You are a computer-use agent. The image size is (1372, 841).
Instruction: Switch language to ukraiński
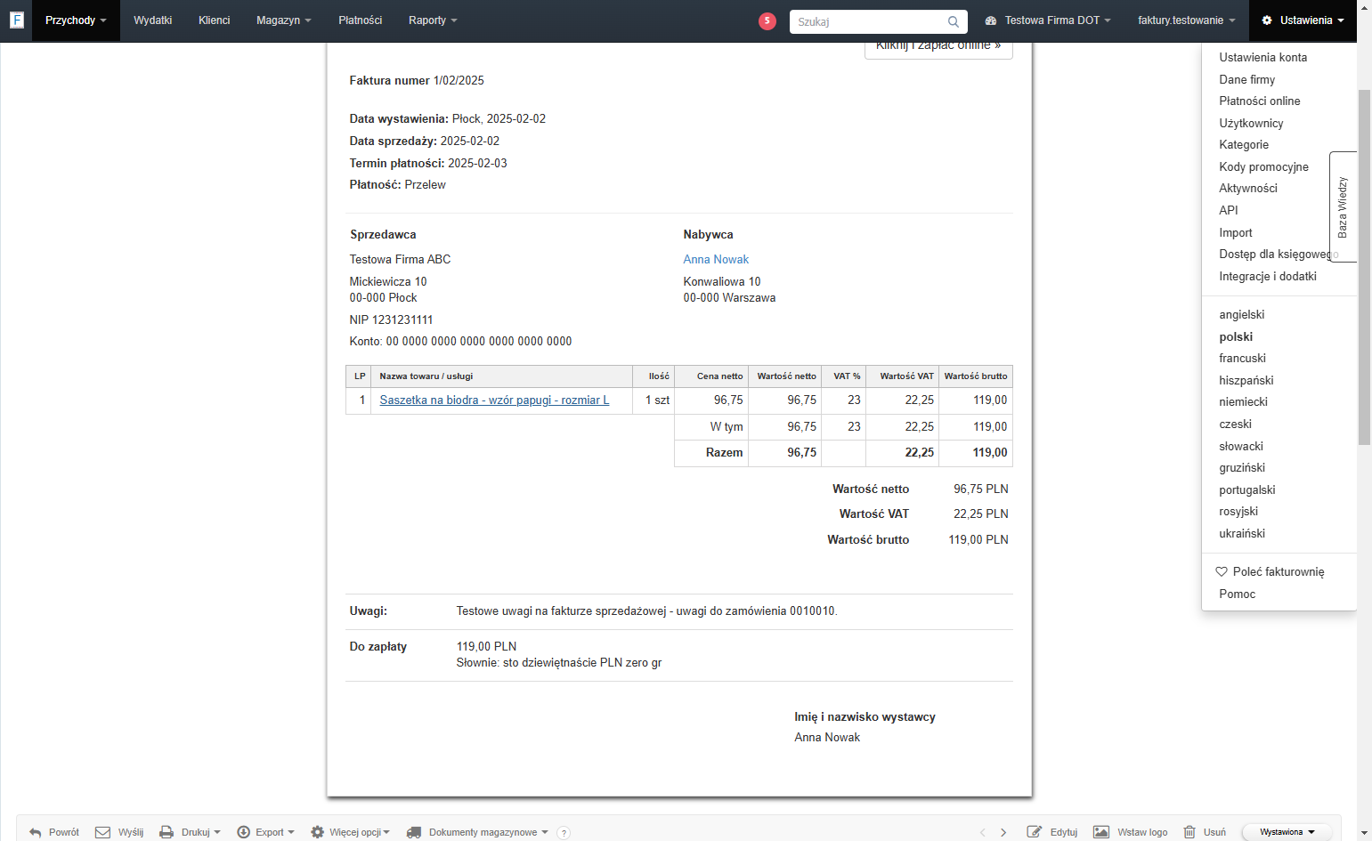(x=1241, y=534)
